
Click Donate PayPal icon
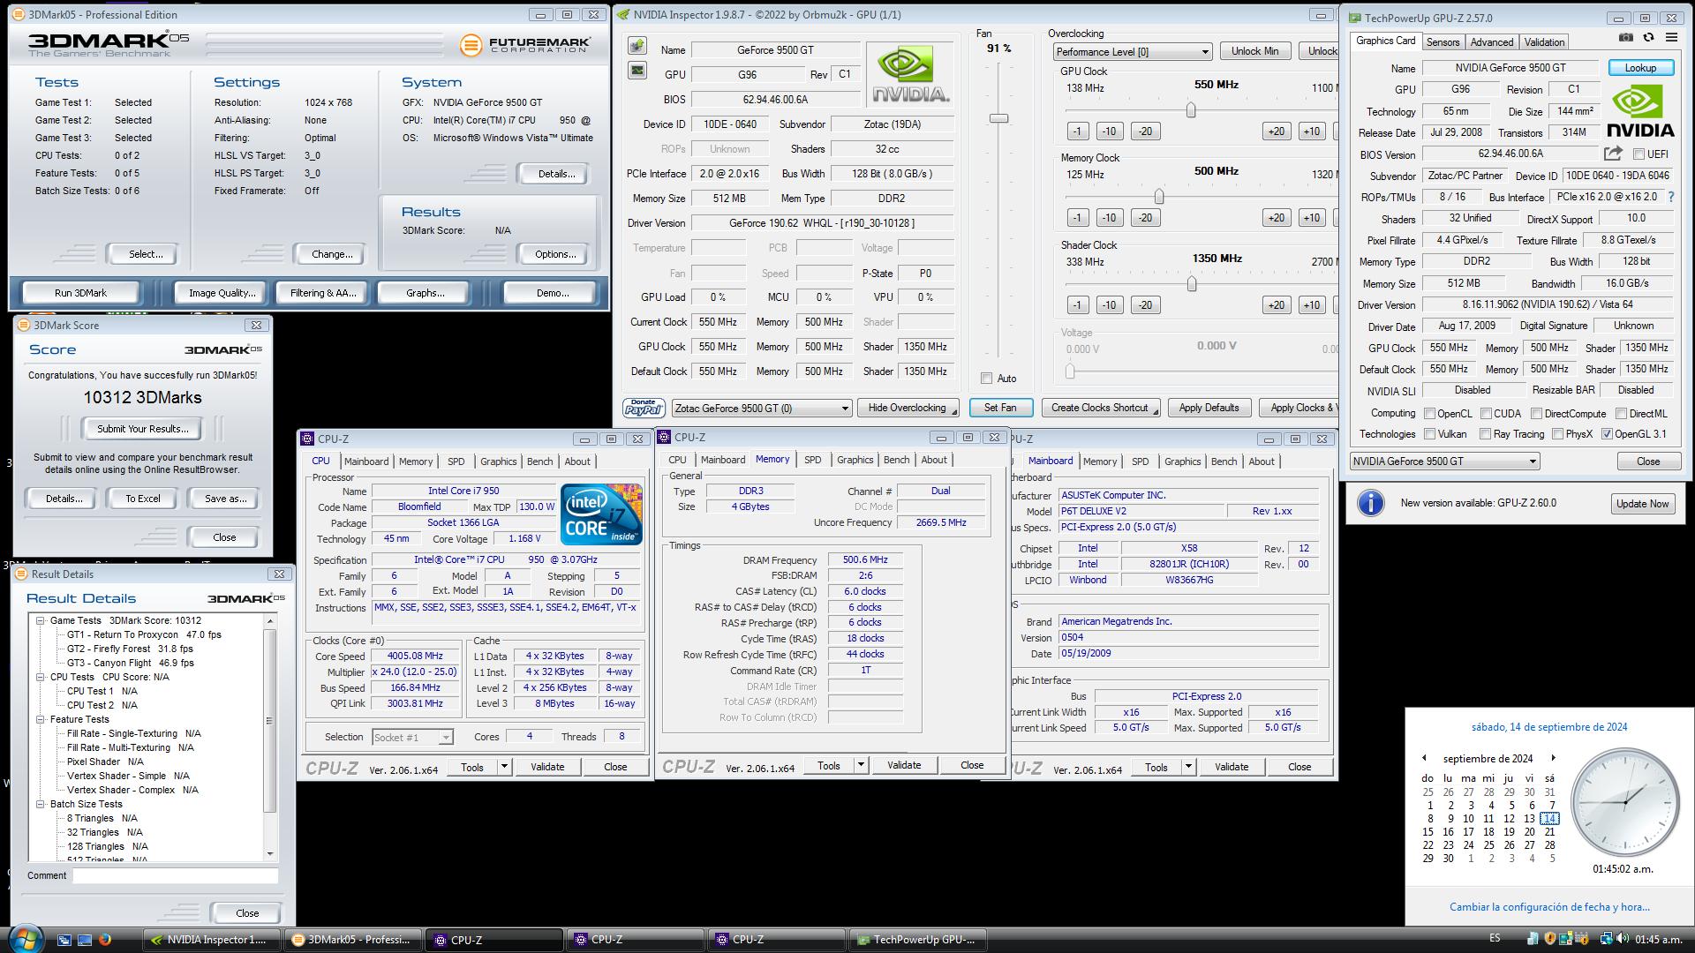click(x=644, y=408)
